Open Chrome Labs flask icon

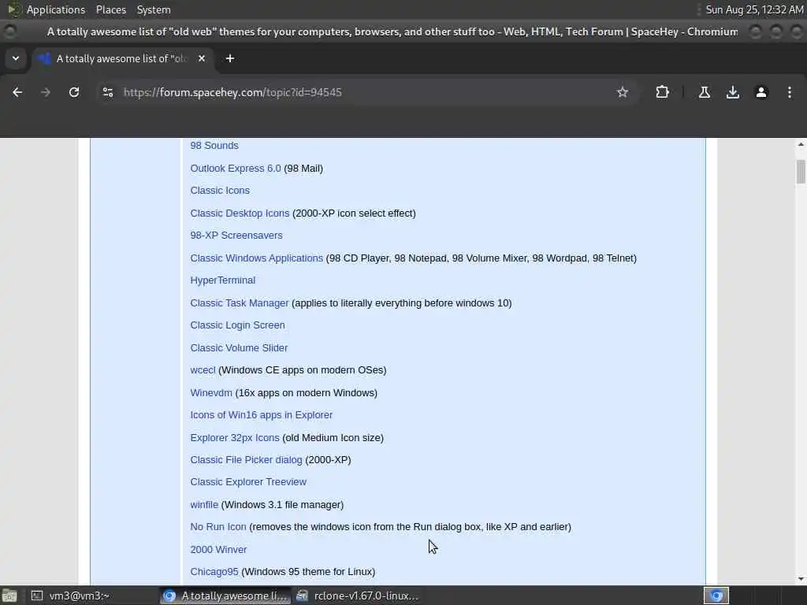[x=705, y=92]
